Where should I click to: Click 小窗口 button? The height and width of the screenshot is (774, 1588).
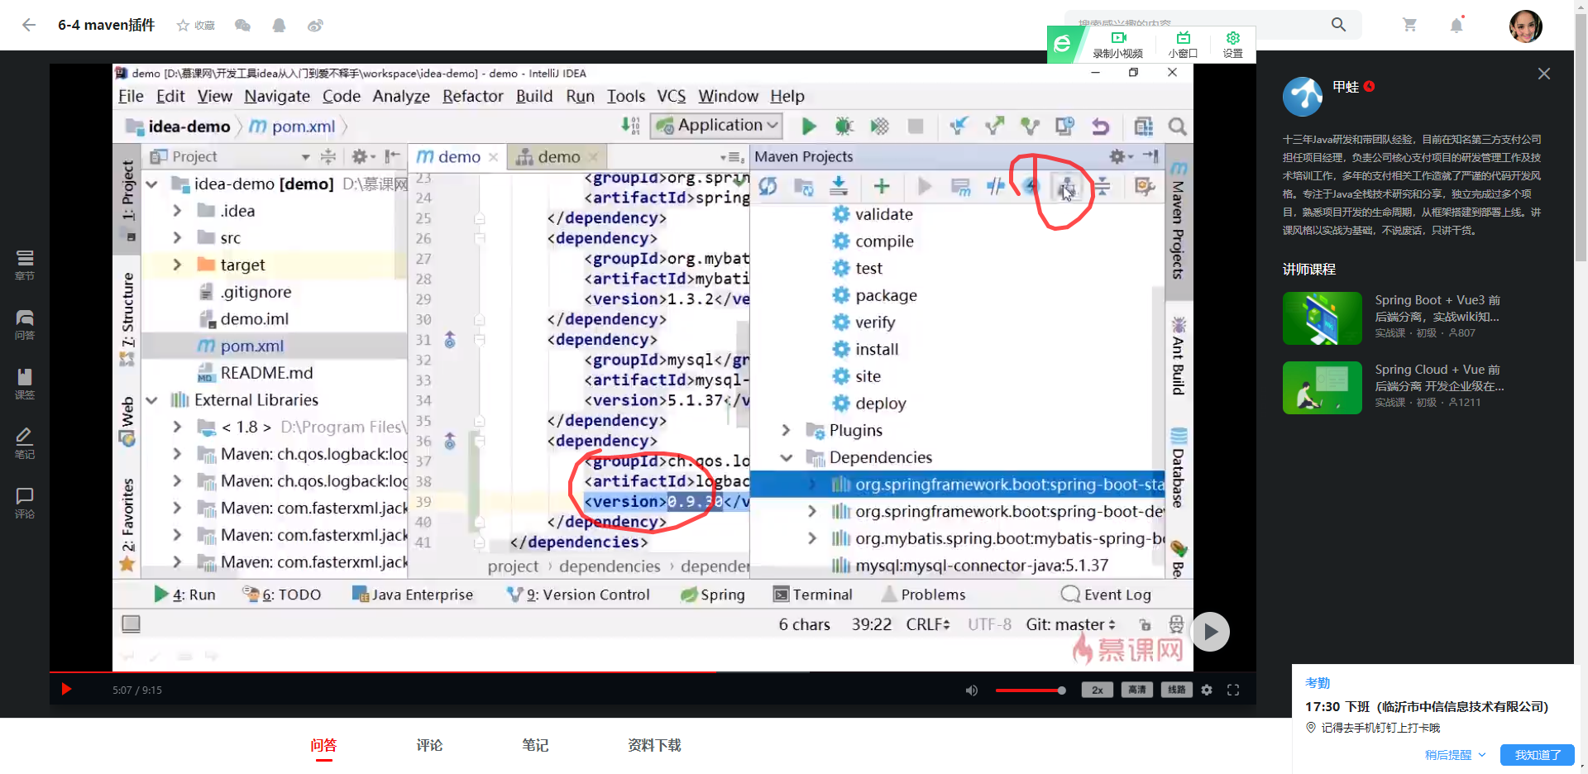pyautogui.click(x=1183, y=45)
